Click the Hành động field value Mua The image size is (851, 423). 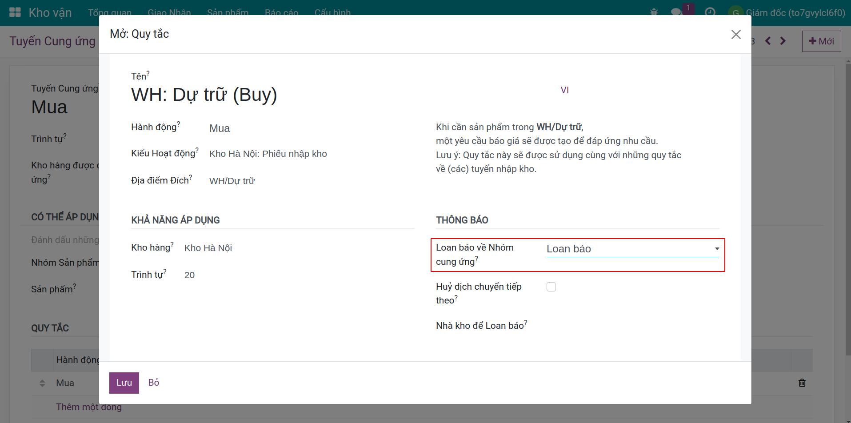(220, 128)
